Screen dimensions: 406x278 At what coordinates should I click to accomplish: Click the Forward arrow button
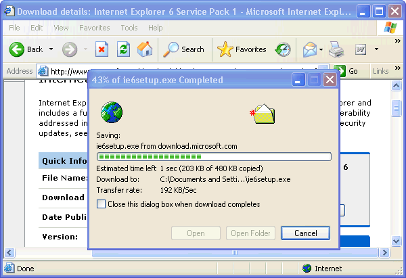(70, 49)
